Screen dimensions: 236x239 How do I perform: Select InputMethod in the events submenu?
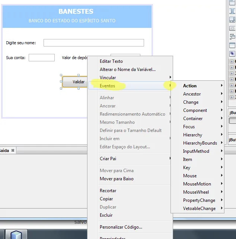197,151
